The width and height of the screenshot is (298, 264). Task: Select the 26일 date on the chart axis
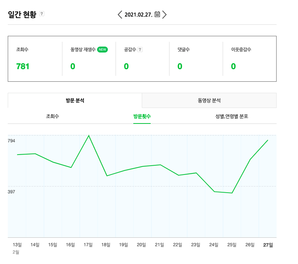pos(250,245)
